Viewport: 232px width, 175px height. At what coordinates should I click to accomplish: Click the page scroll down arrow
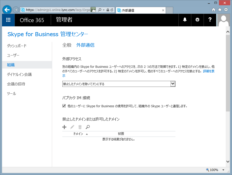pos(228,161)
